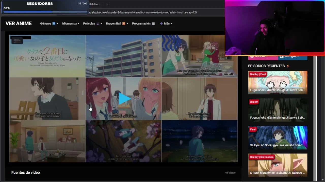The image size is (325, 182).
Task: Click the 45 Vistas view count
Action: pos(230,173)
